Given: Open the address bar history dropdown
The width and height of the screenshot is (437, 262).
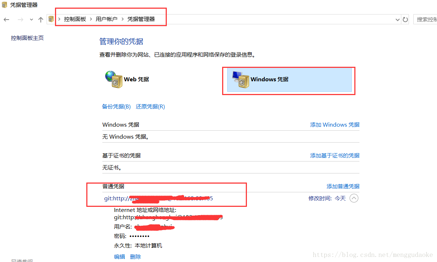Looking at the screenshot, I should pos(398,20).
